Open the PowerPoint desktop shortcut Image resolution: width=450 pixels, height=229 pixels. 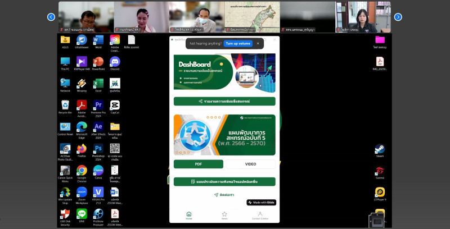pos(98,62)
